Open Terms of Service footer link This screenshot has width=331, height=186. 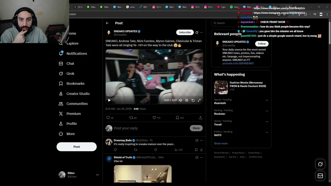221,153
